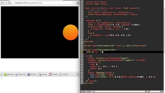Click the 'canvas: document.getElementById' line
This screenshot has height=93, width=165.
(x=108, y=58)
